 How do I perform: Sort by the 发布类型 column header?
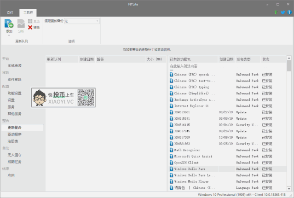click(247, 59)
